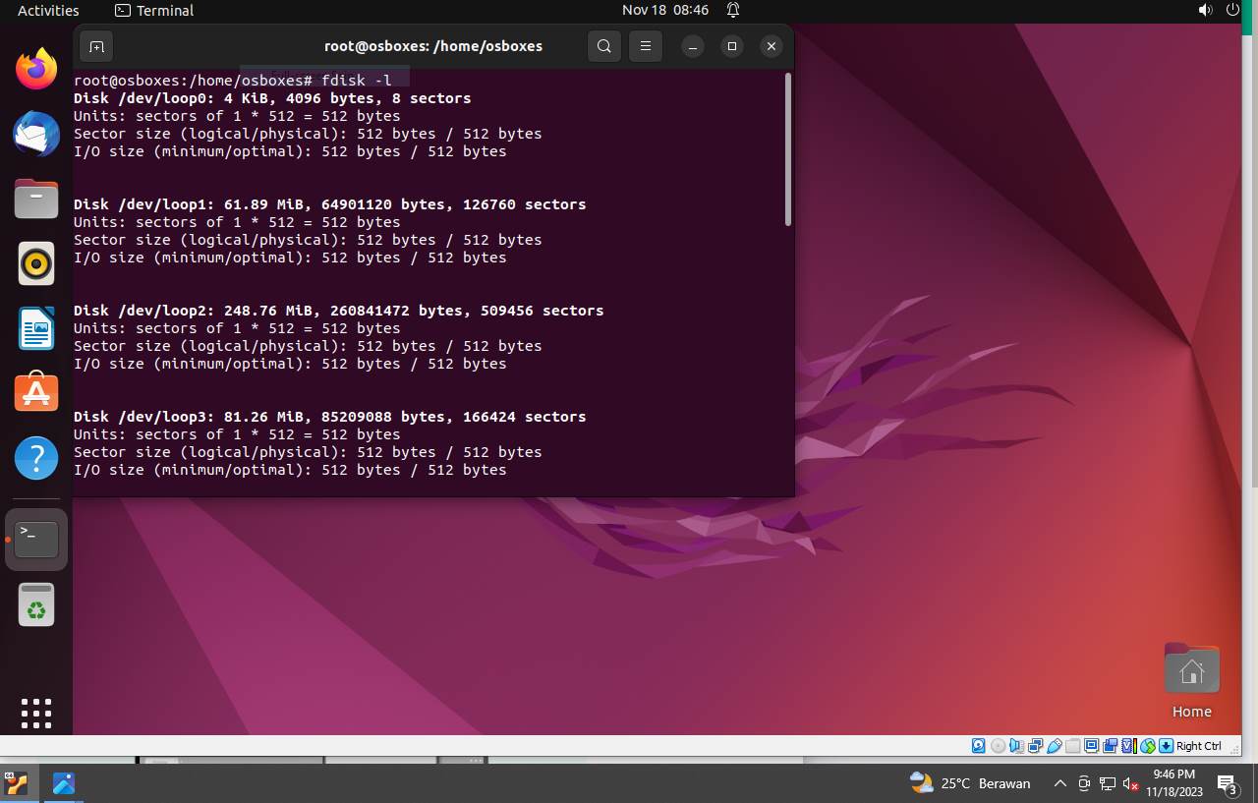This screenshot has width=1258, height=803.
Task: Click the VirtualBox optical disc indicator
Action: tap(998, 746)
